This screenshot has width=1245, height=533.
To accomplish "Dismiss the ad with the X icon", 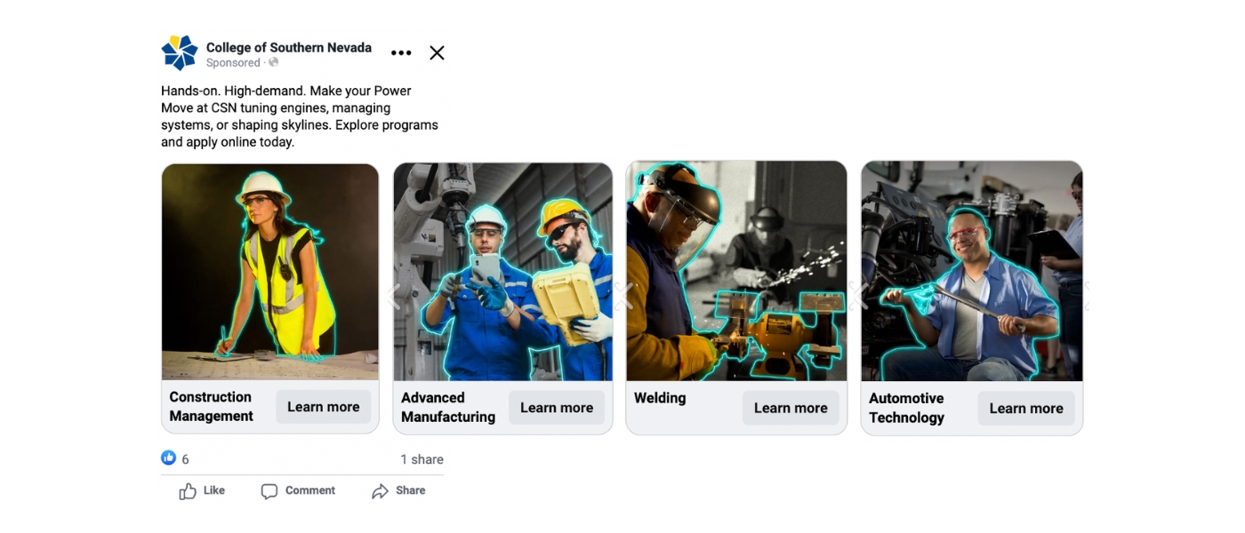I will click(x=437, y=53).
